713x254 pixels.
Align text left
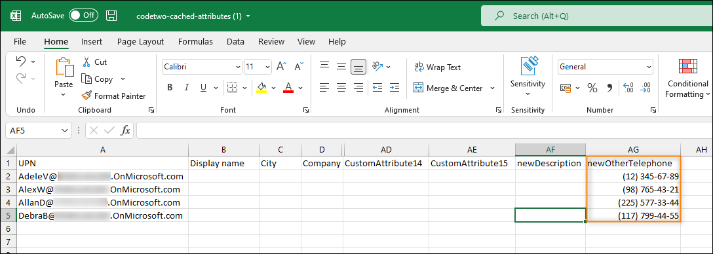point(324,87)
